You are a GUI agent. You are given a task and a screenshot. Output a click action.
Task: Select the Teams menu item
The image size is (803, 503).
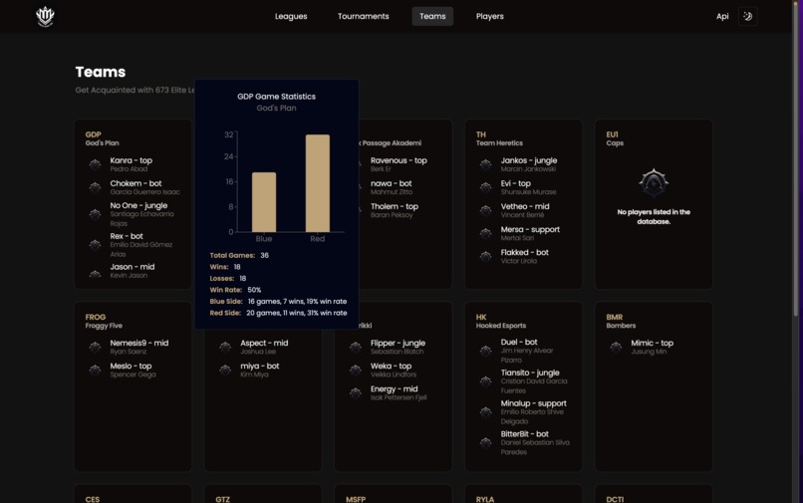click(x=432, y=16)
